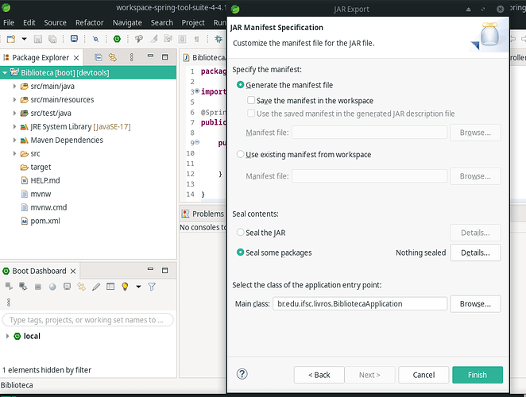Click Browse next to Main class
Image resolution: width=526 pixels, height=397 pixels.
point(475,303)
